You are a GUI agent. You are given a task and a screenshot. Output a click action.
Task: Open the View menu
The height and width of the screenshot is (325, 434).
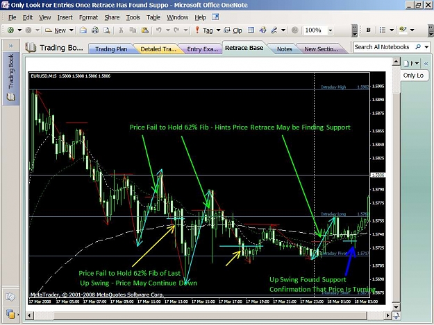(x=45, y=17)
